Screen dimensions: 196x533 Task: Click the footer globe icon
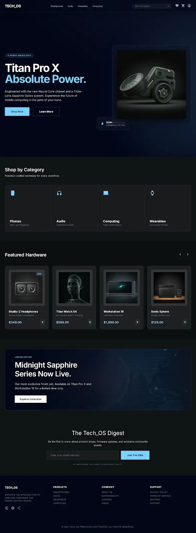pyautogui.click(x=7, y=508)
